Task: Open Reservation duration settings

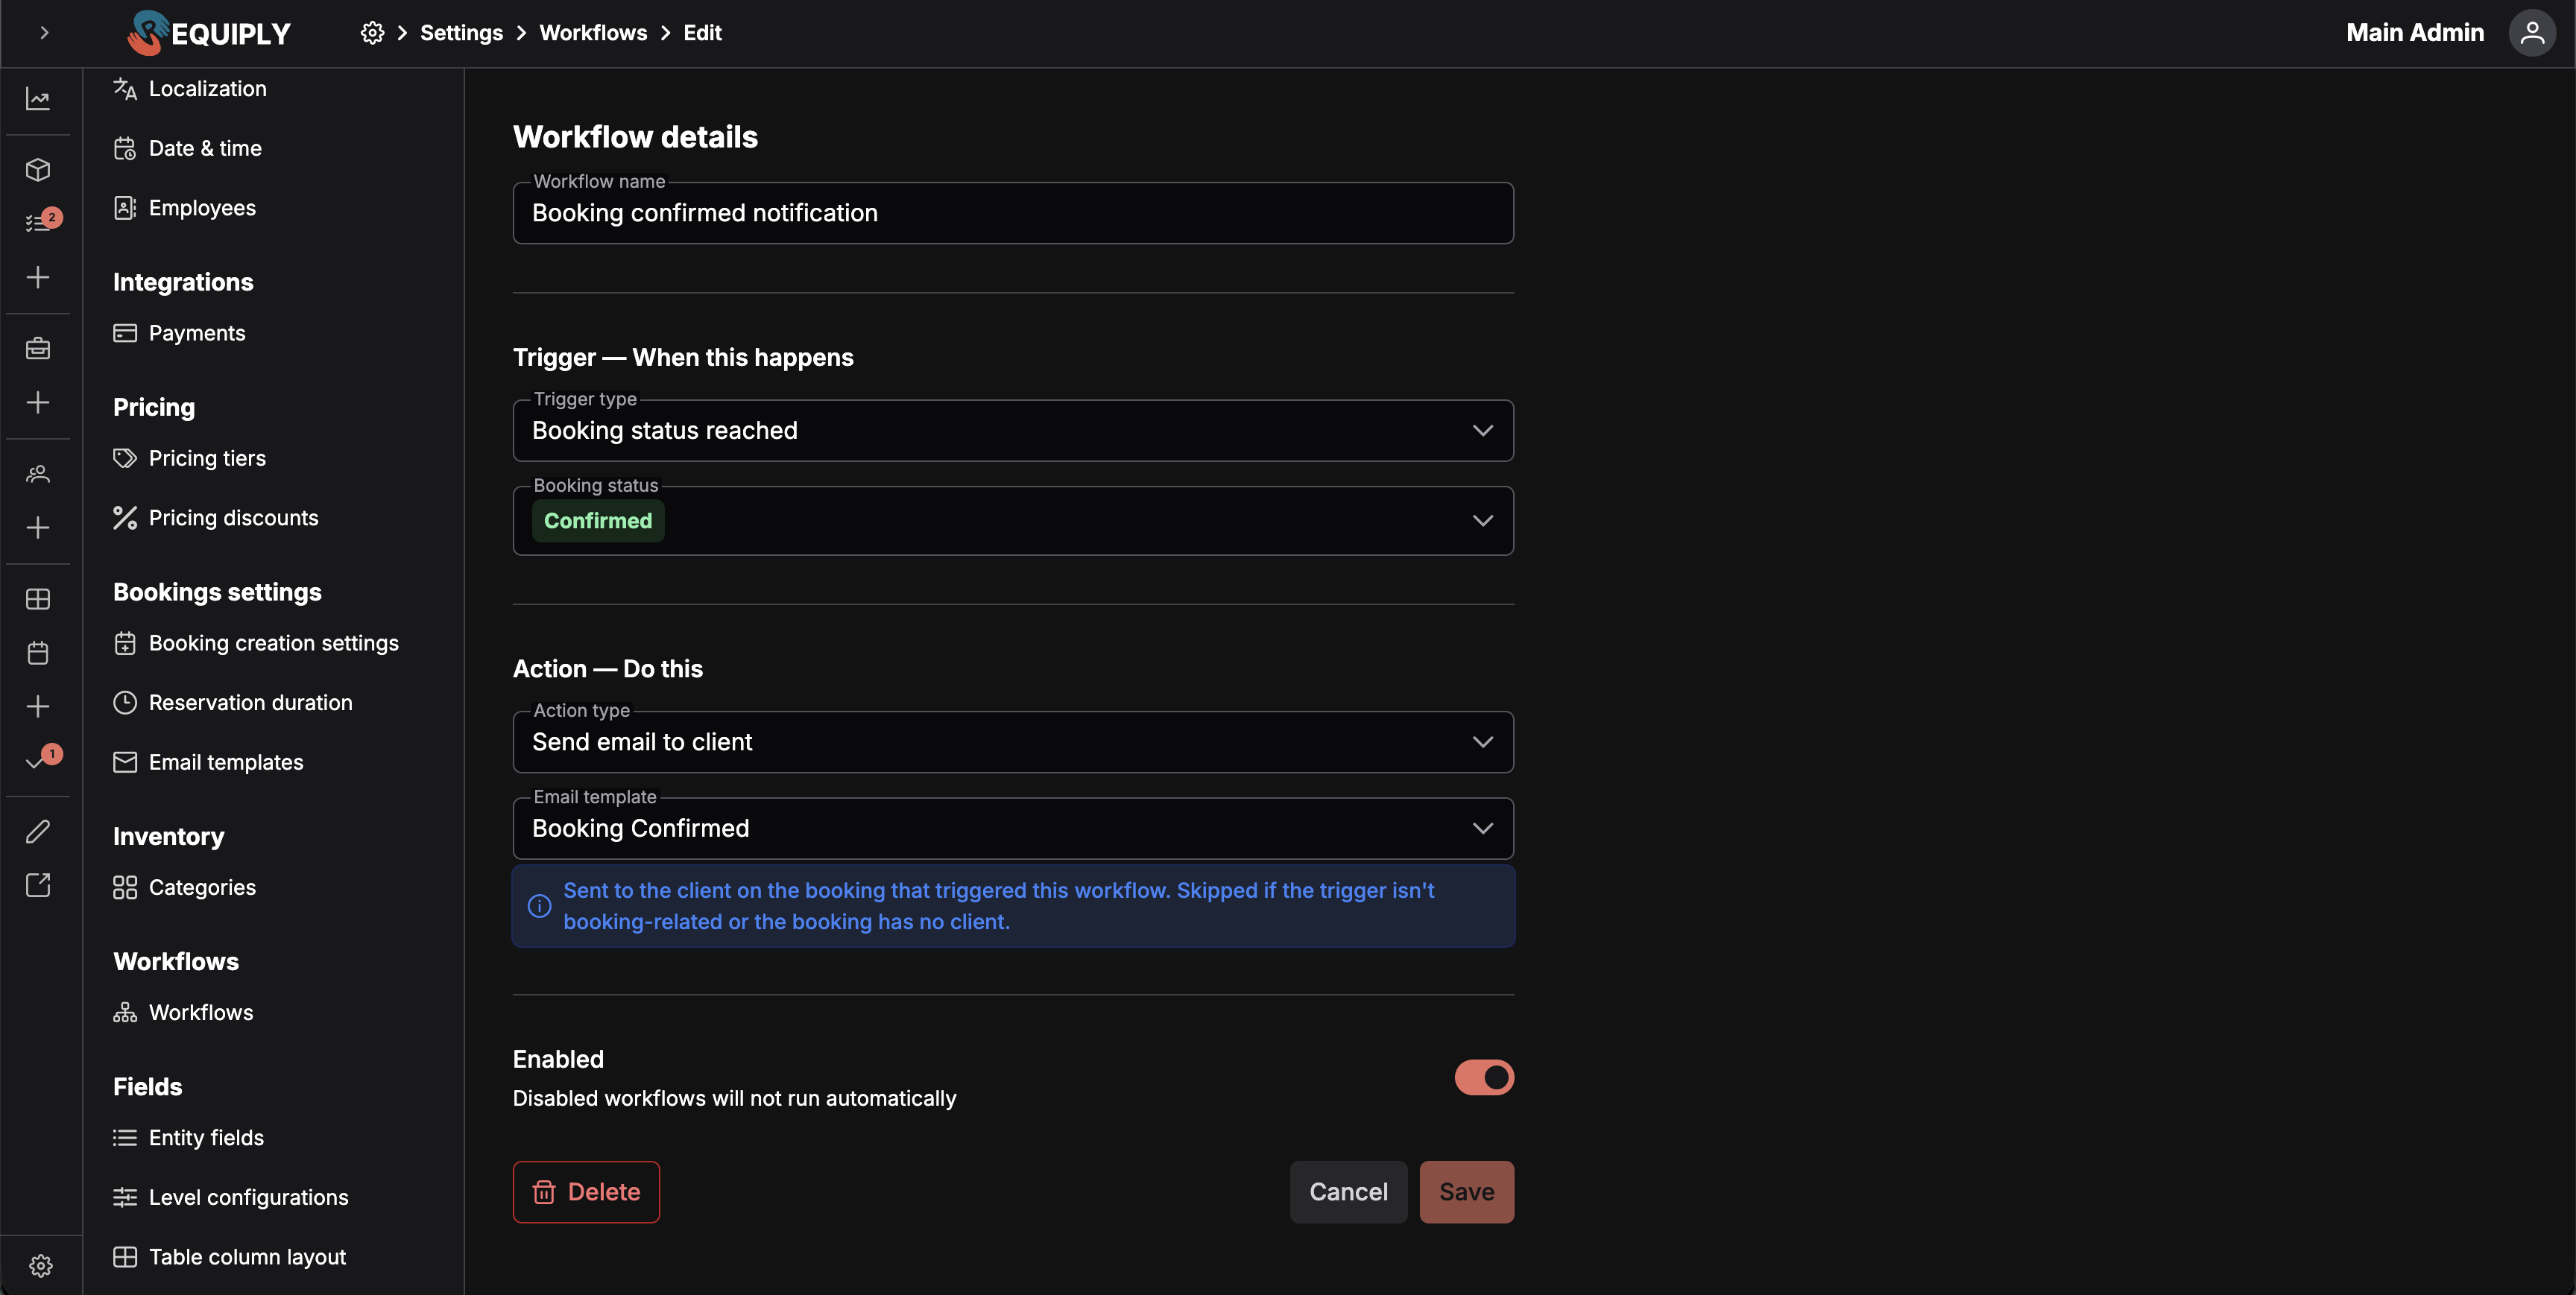Action: [x=232, y=703]
